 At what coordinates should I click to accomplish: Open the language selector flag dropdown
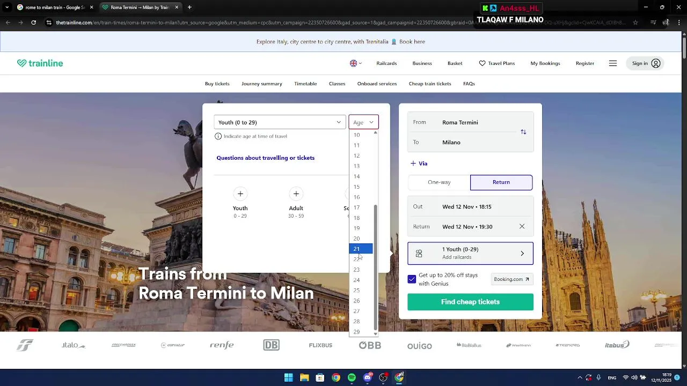[356, 63]
